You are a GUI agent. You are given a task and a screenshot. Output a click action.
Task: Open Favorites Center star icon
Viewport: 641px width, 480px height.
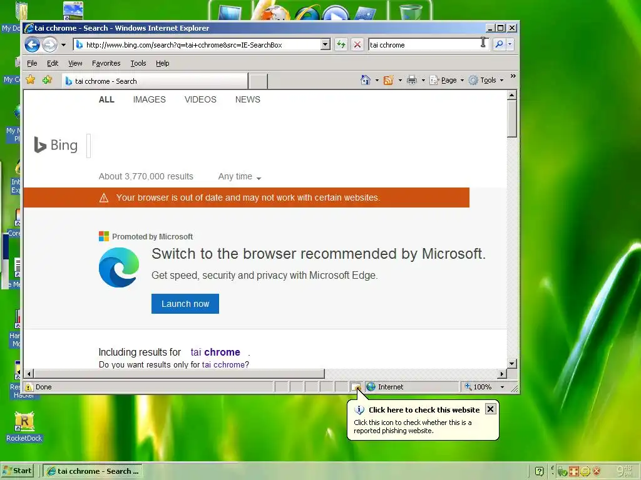point(30,79)
